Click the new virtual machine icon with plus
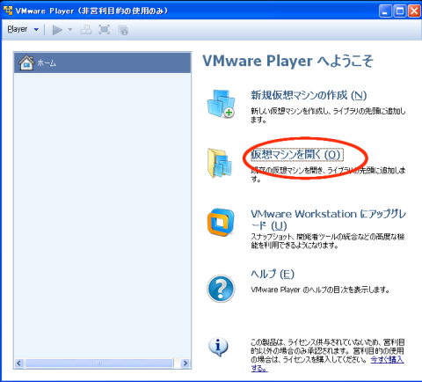The image size is (422, 382). [x=222, y=104]
